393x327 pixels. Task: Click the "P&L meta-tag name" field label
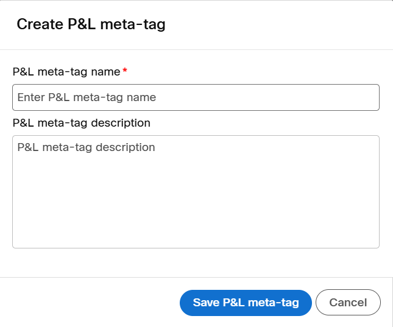click(66, 72)
